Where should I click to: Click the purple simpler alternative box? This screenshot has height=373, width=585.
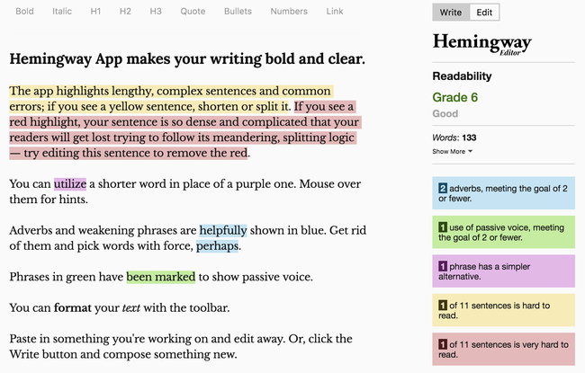click(x=503, y=271)
